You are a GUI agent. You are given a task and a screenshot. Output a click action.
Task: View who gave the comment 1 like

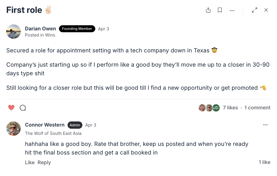coord(264,162)
